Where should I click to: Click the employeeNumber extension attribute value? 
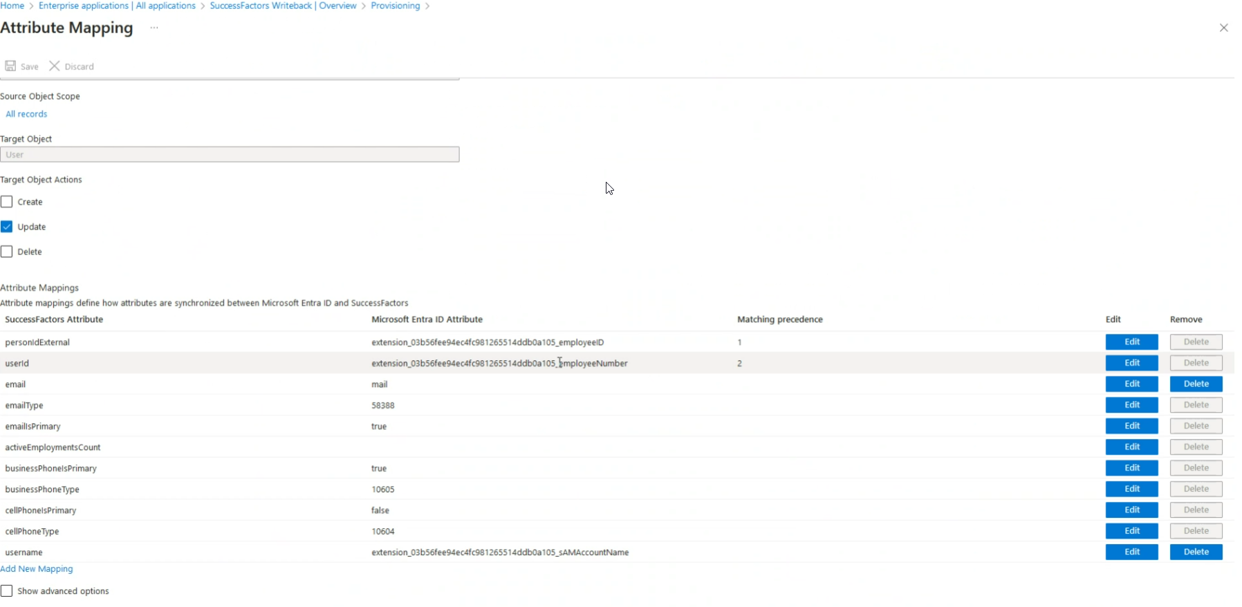pos(499,363)
